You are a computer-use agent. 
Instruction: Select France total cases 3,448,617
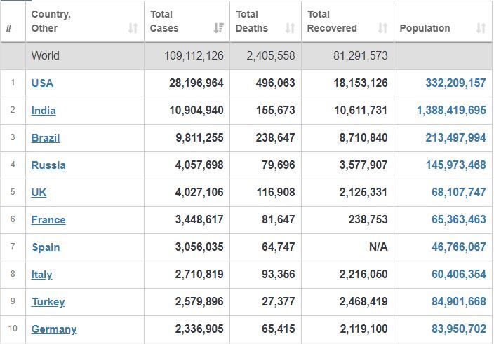click(x=199, y=219)
